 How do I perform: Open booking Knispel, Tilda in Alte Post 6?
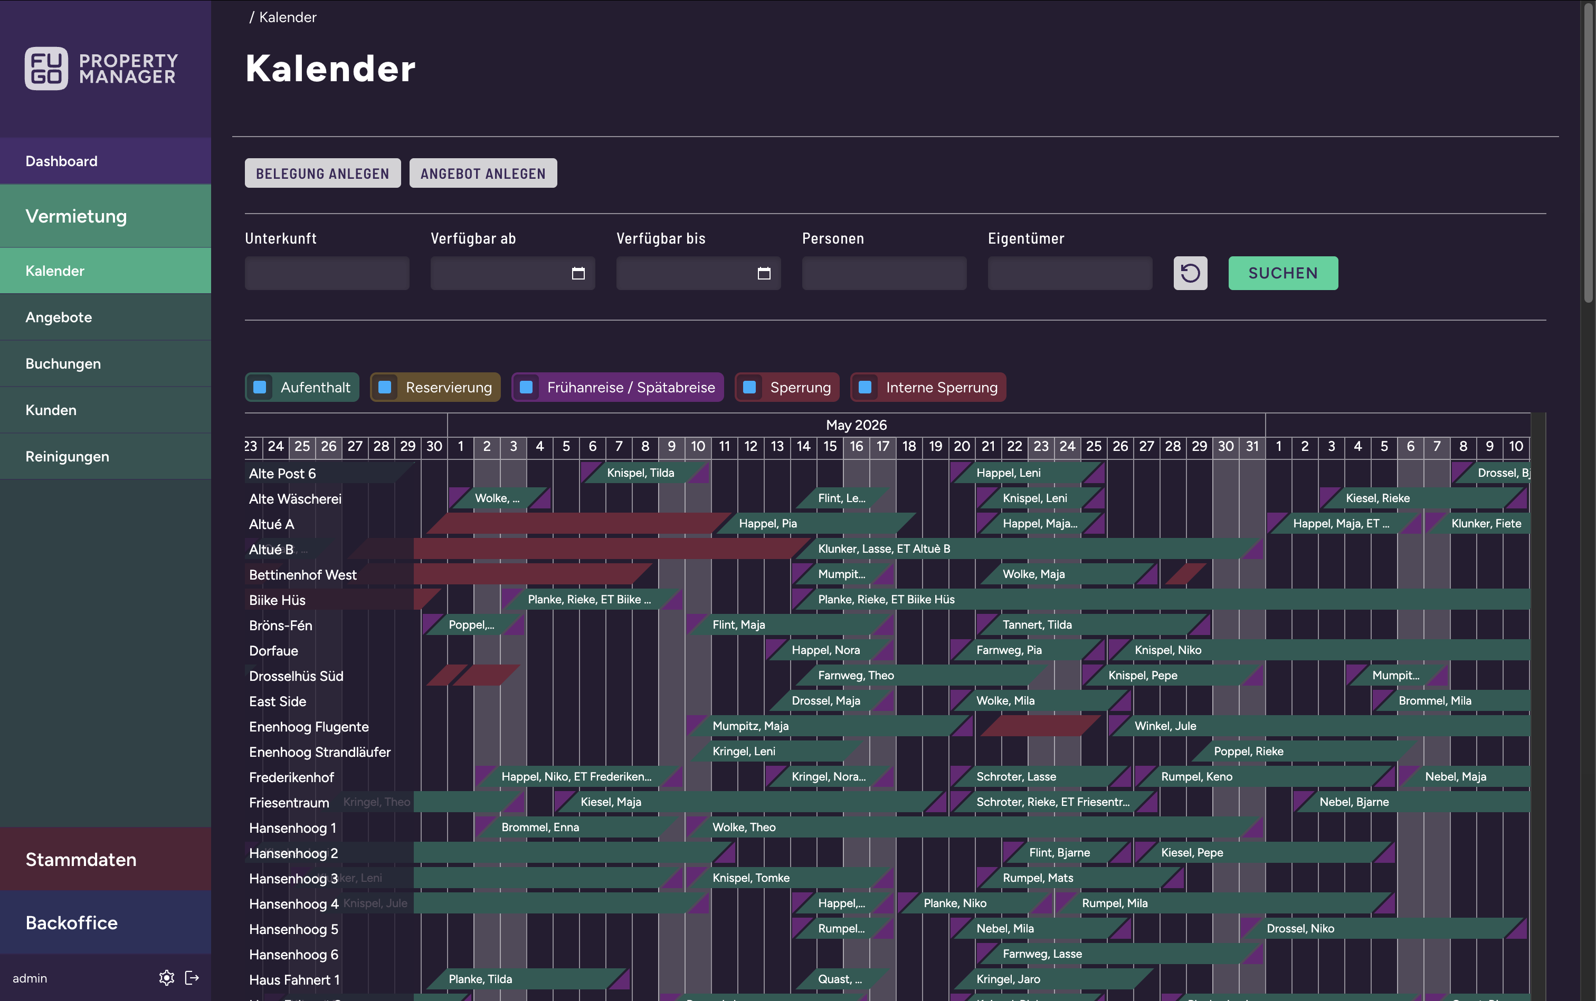(x=644, y=473)
